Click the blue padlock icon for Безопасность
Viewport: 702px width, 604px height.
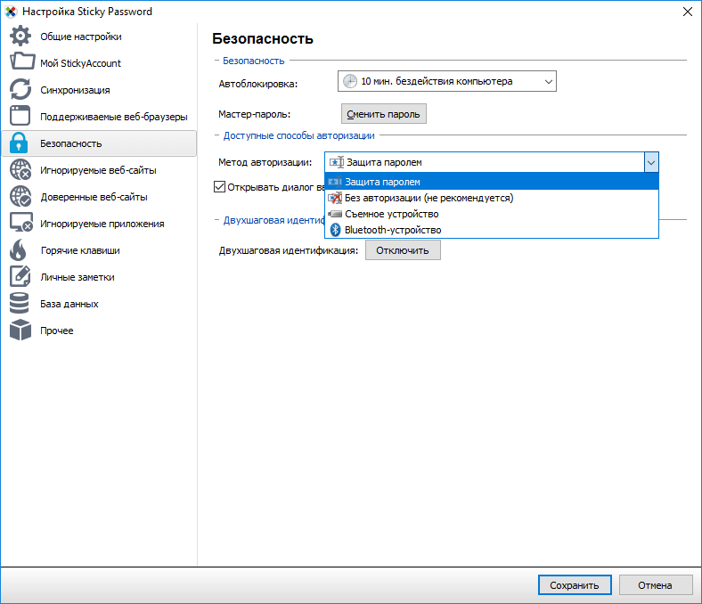point(19,143)
